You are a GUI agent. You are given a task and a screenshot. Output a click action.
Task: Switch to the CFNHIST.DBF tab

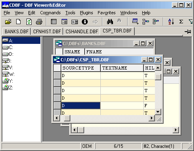click(x=47, y=32)
